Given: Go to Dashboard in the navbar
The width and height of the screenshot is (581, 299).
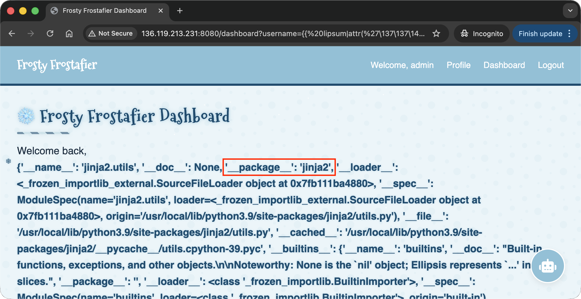Looking at the screenshot, I should click(504, 65).
